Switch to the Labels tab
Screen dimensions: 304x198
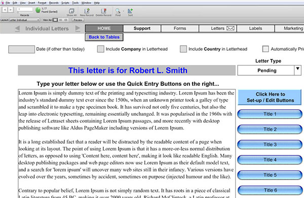[255, 28]
